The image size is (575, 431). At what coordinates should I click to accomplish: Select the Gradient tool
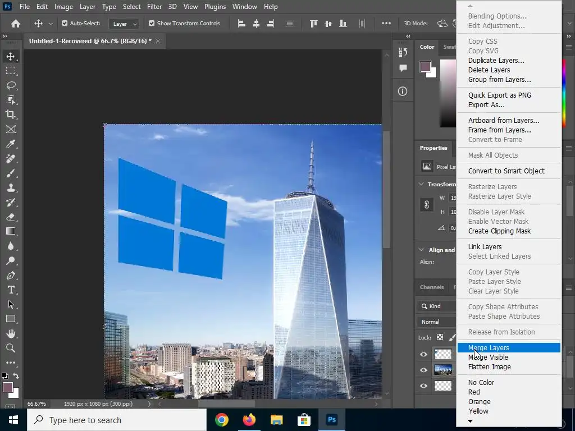pos(11,231)
